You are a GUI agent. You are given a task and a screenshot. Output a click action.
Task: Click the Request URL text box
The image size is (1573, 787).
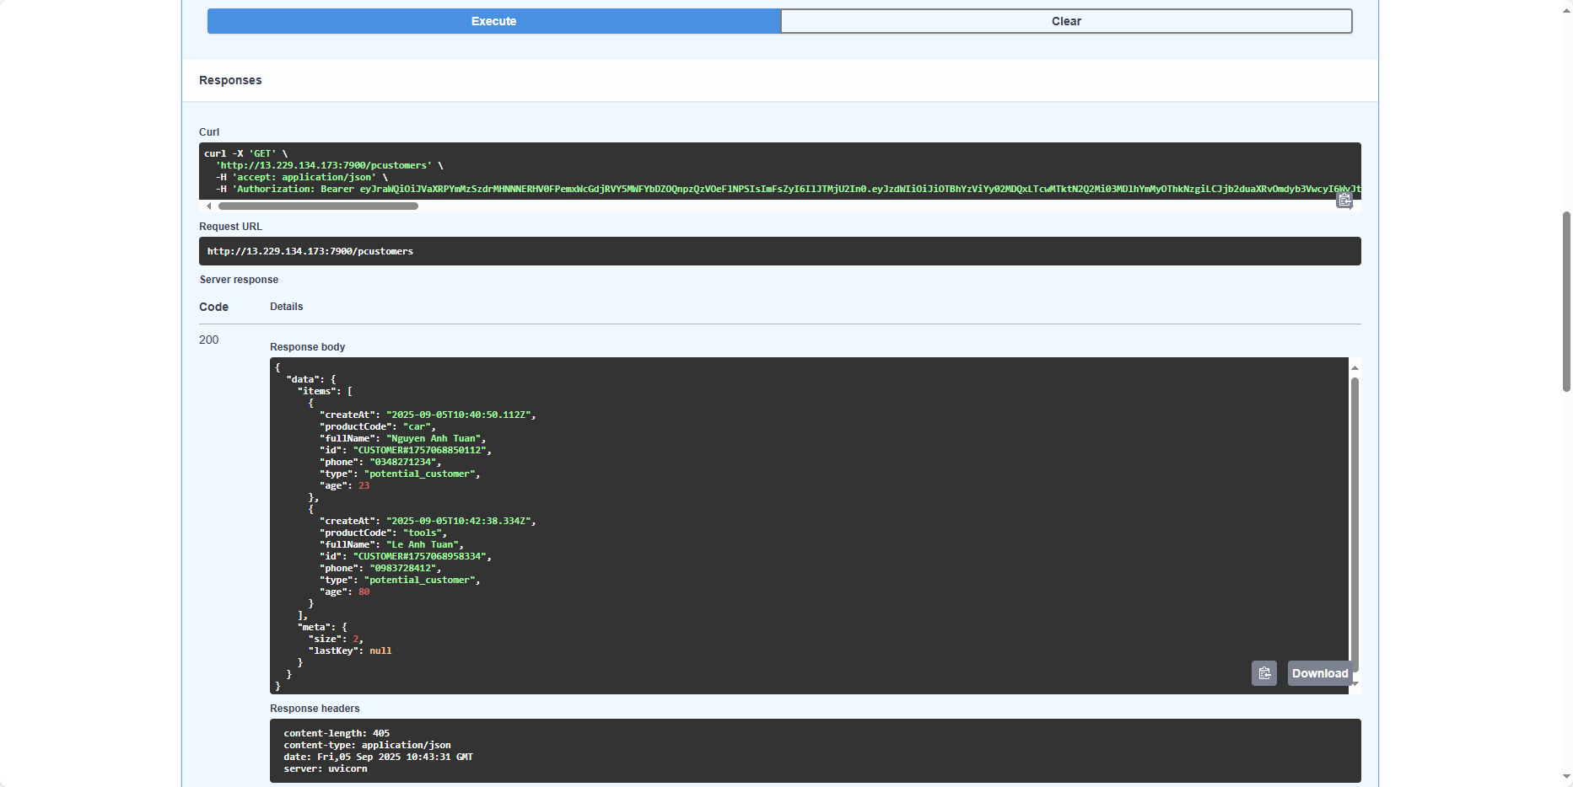point(779,251)
